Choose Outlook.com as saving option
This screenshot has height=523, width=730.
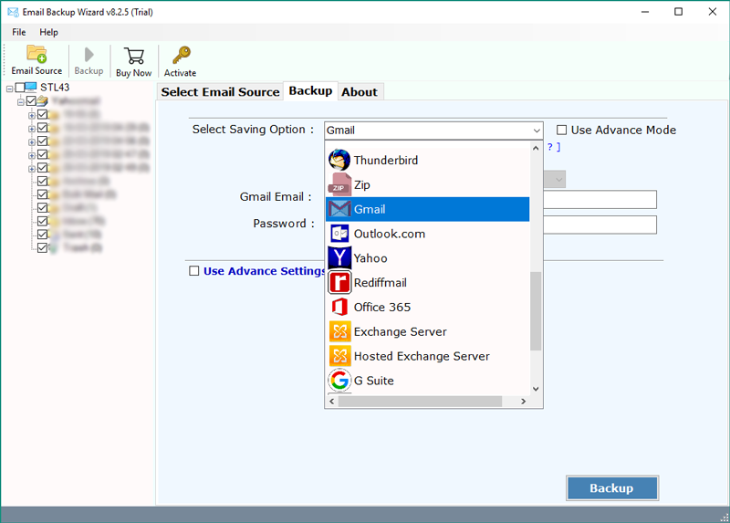[427, 234]
